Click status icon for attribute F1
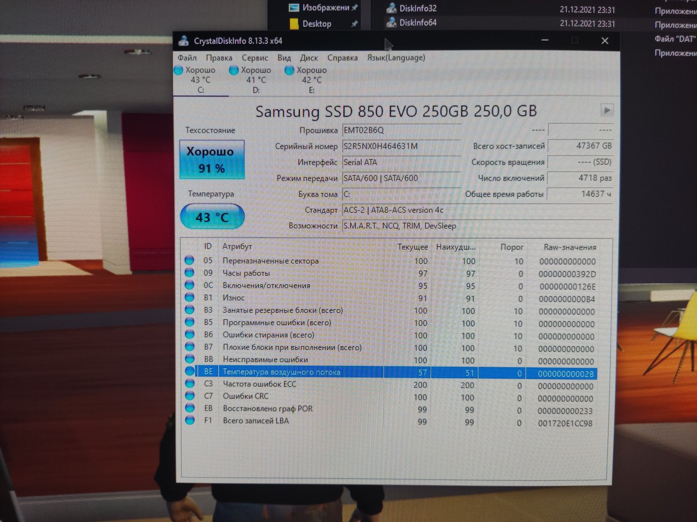Screen dimensions: 697x522 [x=190, y=420]
